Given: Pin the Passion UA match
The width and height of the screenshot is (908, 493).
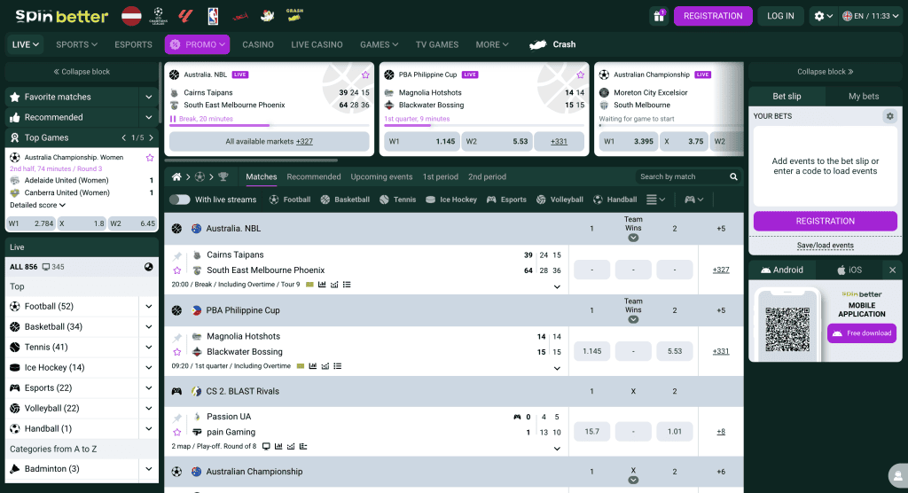Looking at the screenshot, I should coord(176,417).
